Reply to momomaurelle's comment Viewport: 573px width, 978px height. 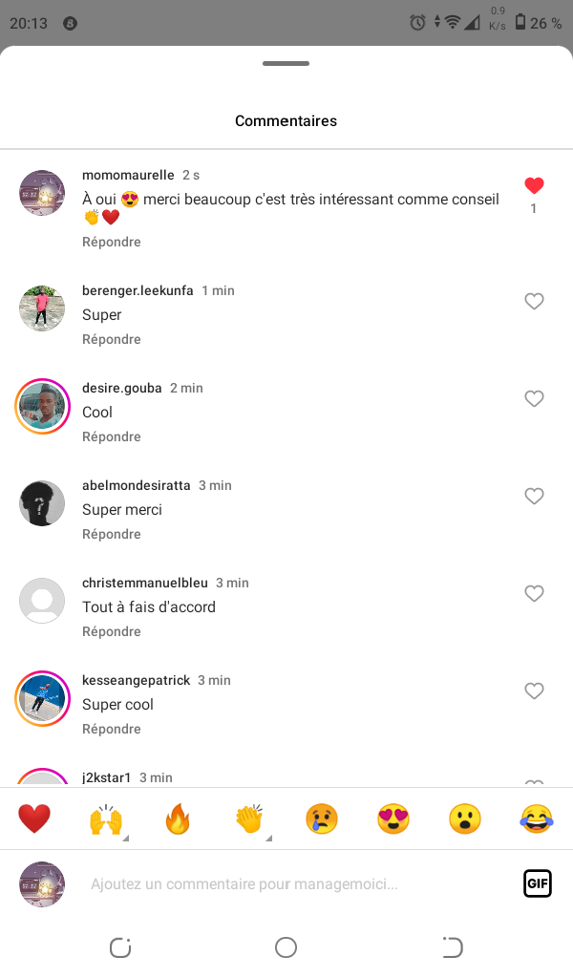[x=112, y=243]
